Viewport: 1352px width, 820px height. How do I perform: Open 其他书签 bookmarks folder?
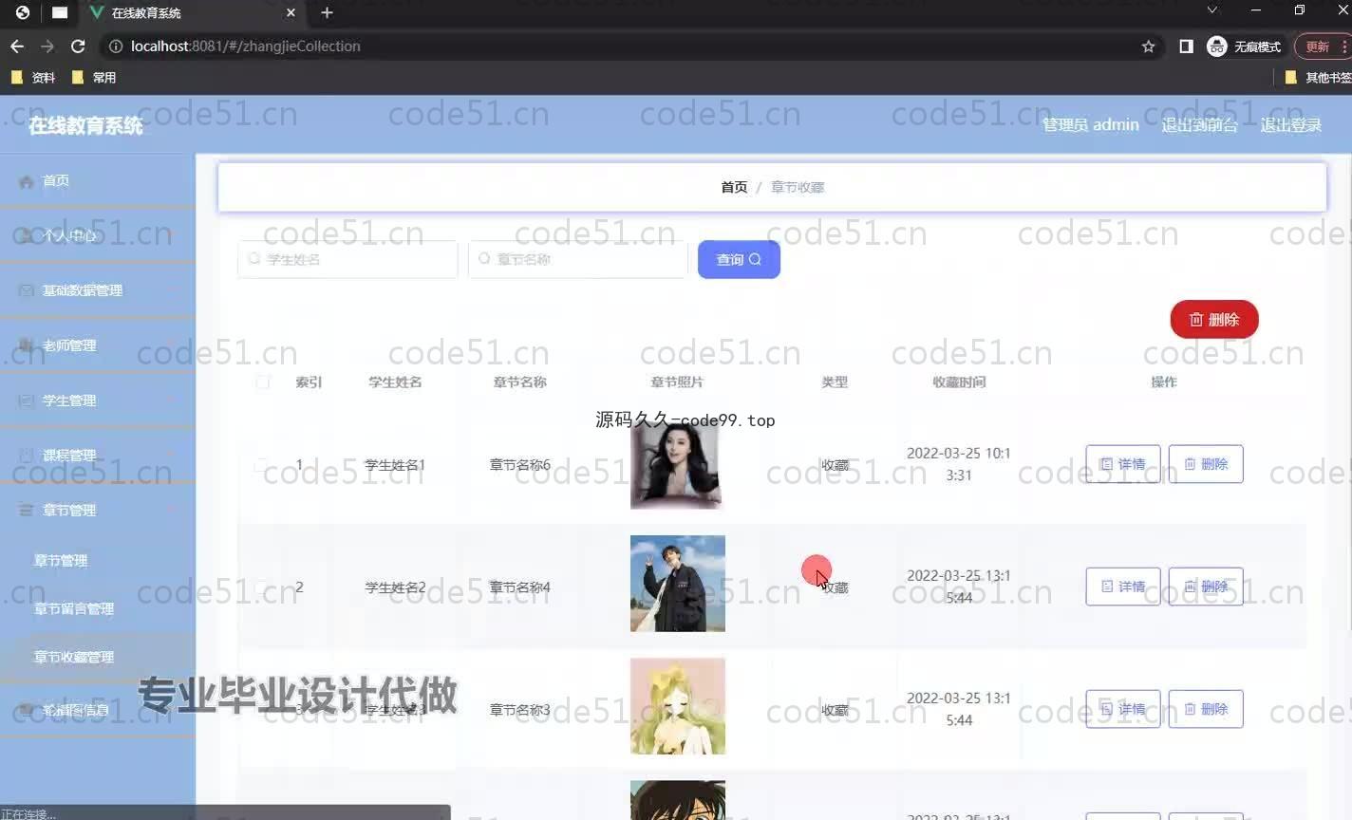pyautogui.click(x=1319, y=78)
